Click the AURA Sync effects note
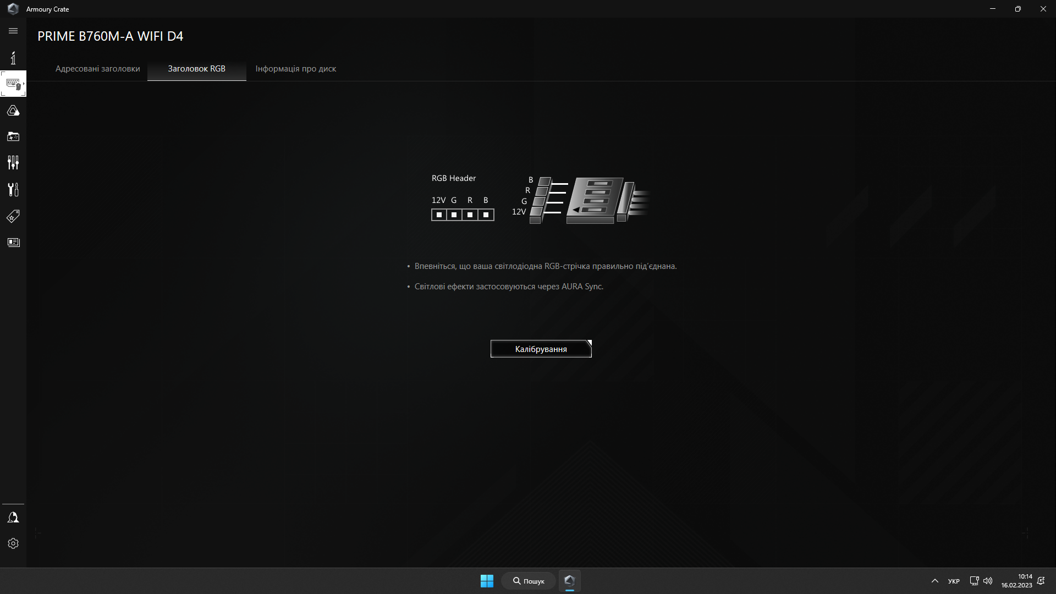The width and height of the screenshot is (1056, 594). point(509,287)
